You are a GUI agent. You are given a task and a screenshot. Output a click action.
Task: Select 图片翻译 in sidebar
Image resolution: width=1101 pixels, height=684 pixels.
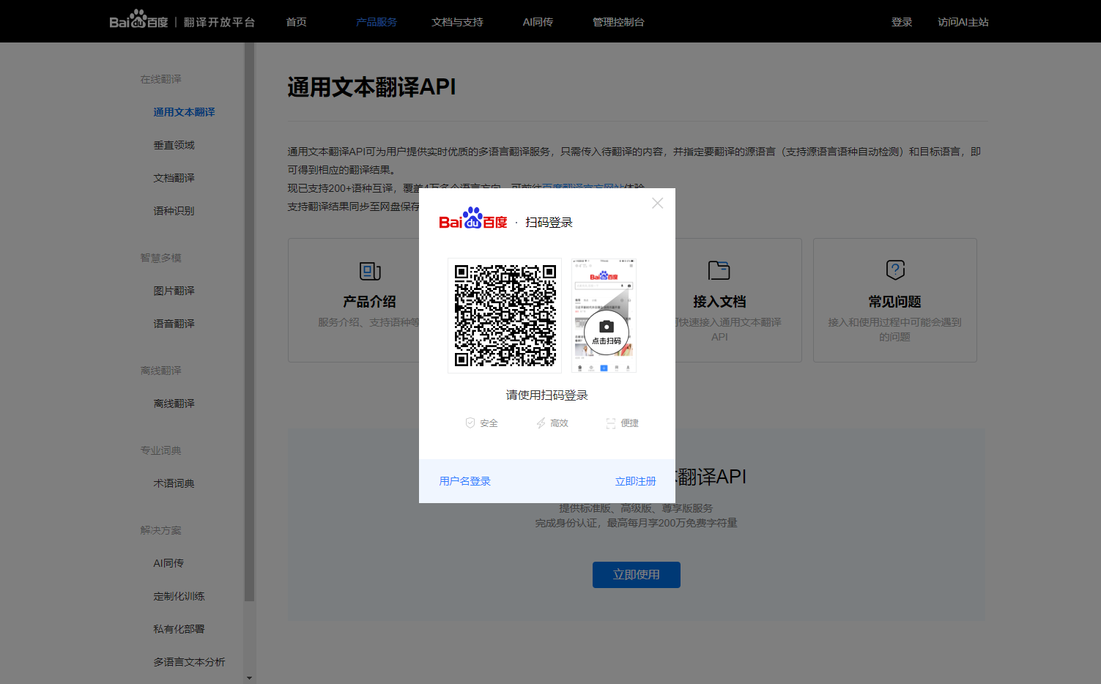point(174,291)
